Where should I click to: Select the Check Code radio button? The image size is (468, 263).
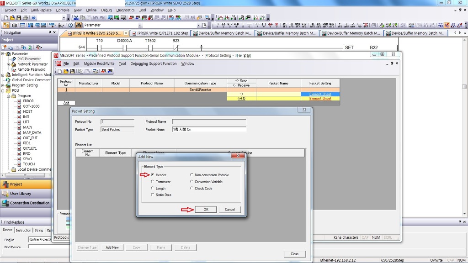coord(192,188)
